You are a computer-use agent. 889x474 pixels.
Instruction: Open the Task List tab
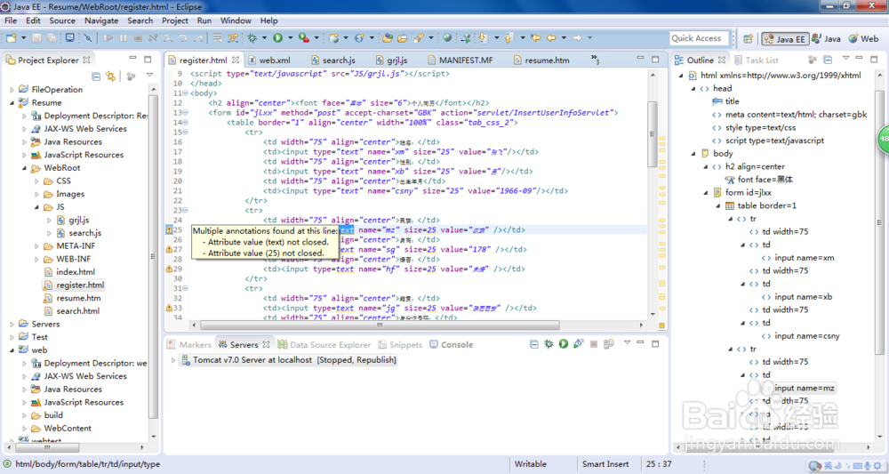coord(757,60)
